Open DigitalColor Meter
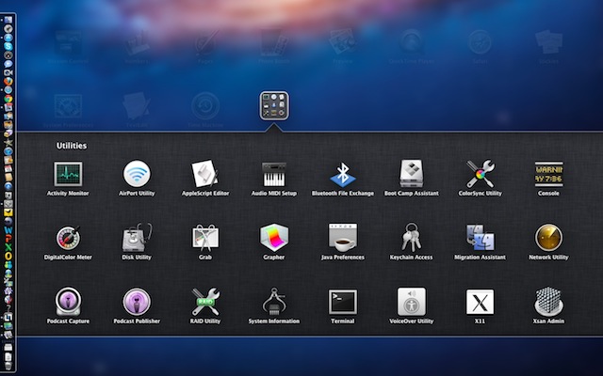Viewport: 603px width, 376px height. coord(68,238)
